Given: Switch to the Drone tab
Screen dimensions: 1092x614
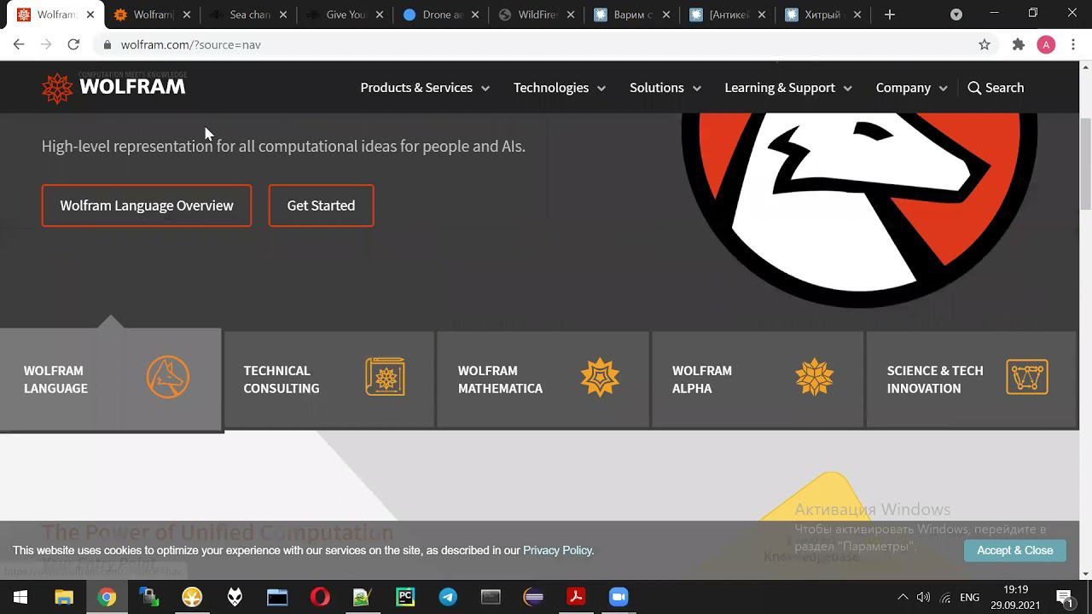Looking at the screenshot, I should click(x=442, y=14).
